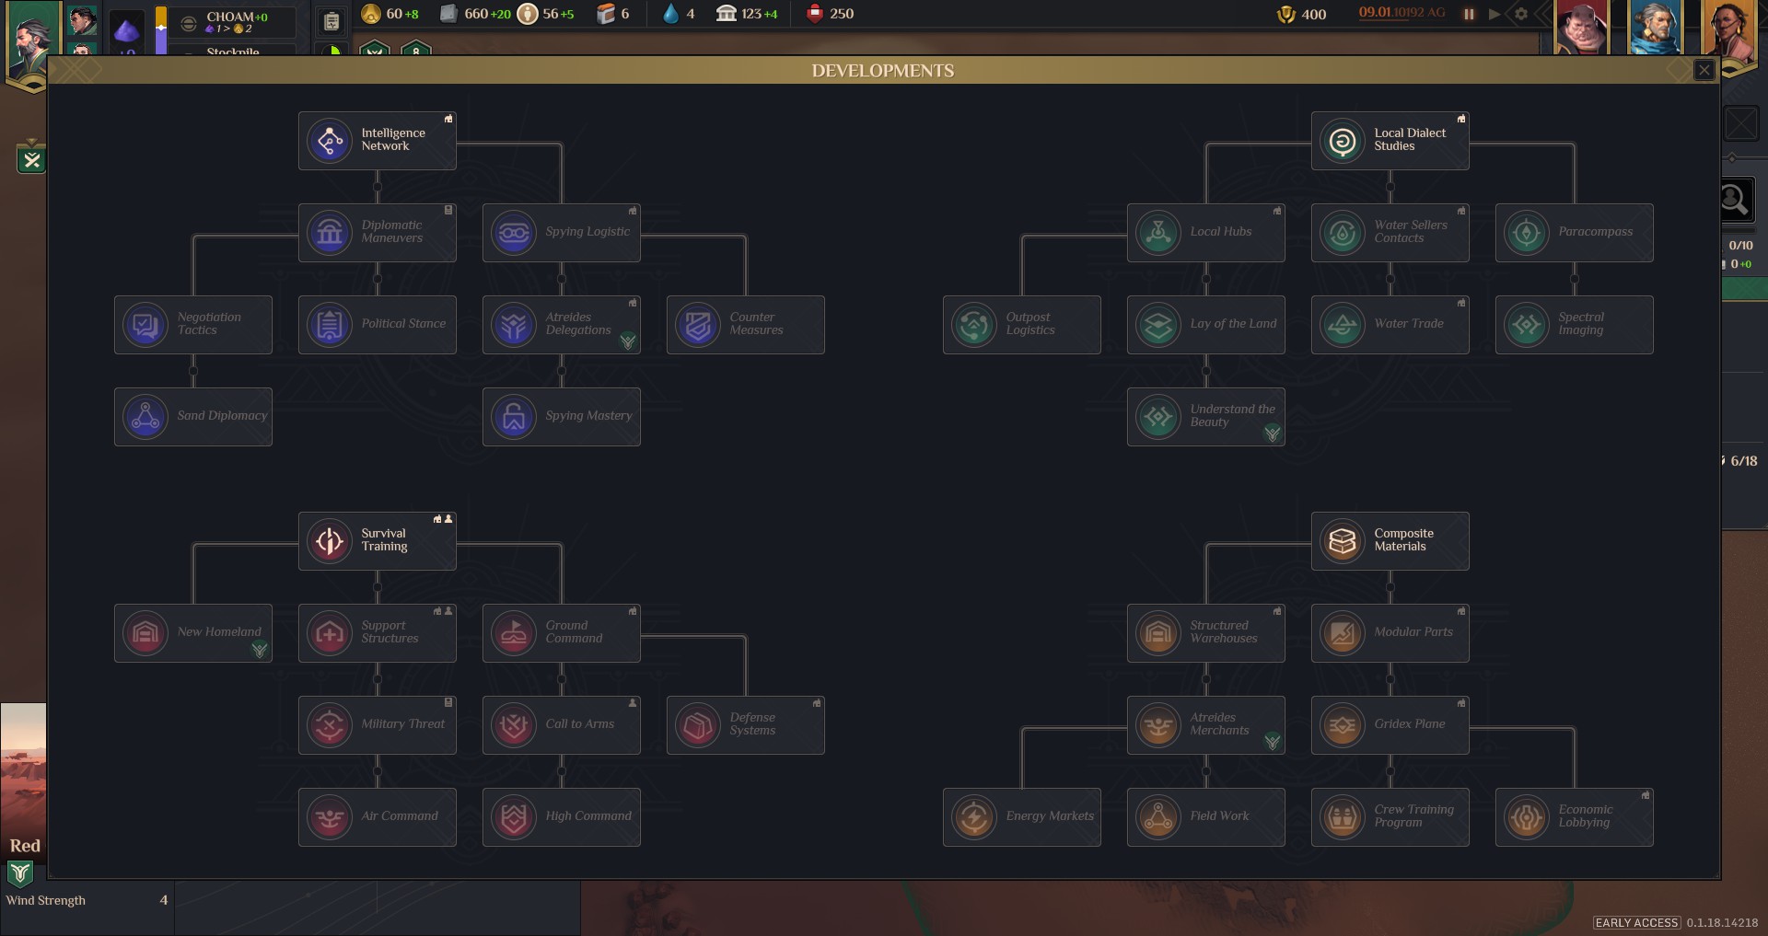Image resolution: width=1768 pixels, height=936 pixels.
Task: Select the Air Command development icon
Action: point(330,817)
